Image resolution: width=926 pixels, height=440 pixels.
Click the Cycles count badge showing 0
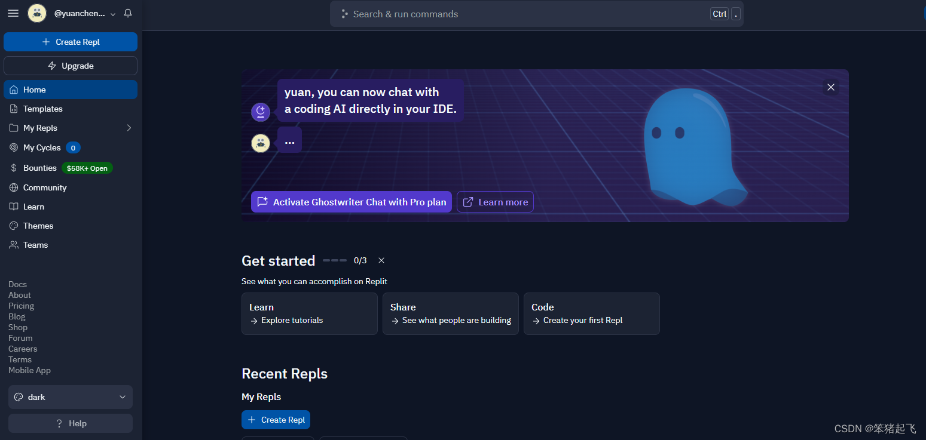click(x=73, y=147)
